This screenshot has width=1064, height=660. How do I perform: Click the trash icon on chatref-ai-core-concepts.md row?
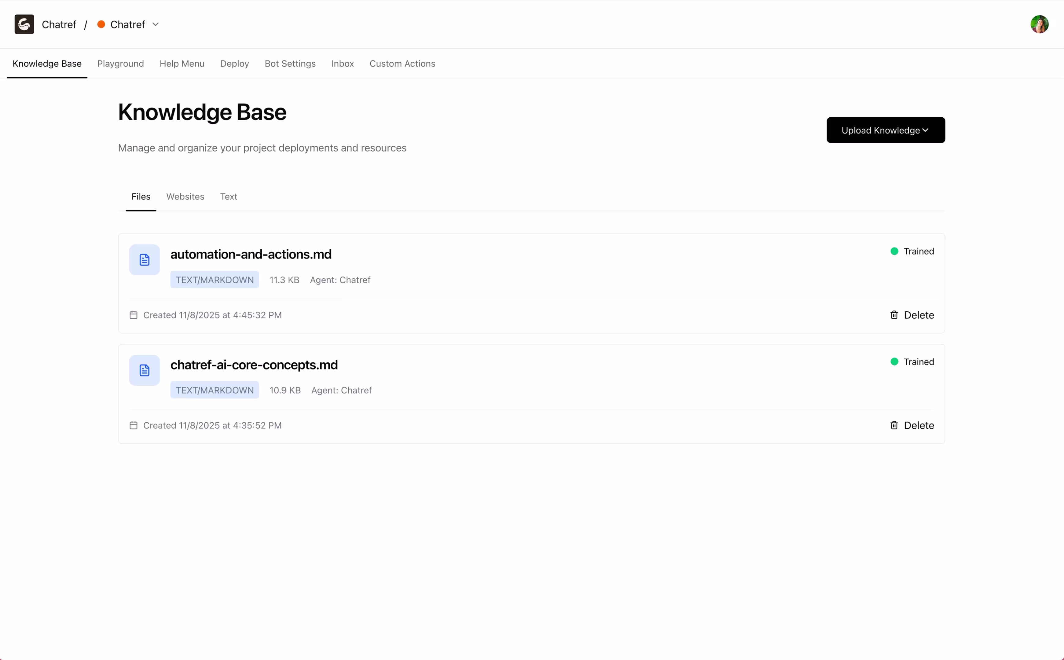(x=894, y=425)
